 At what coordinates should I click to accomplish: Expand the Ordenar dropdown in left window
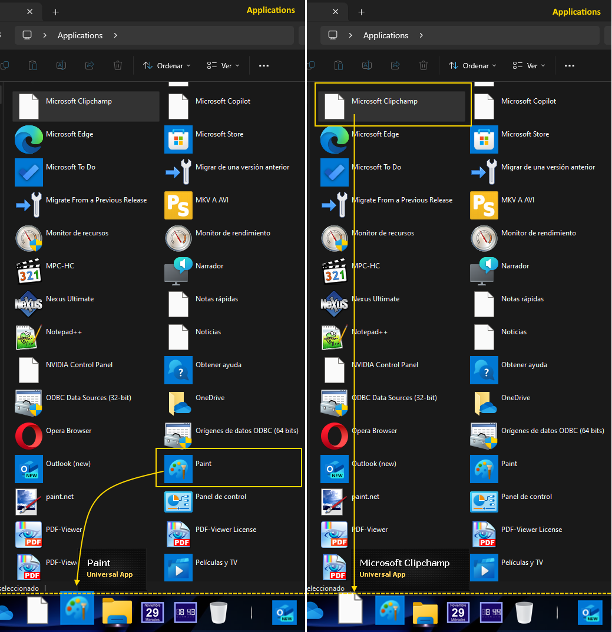(x=164, y=65)
